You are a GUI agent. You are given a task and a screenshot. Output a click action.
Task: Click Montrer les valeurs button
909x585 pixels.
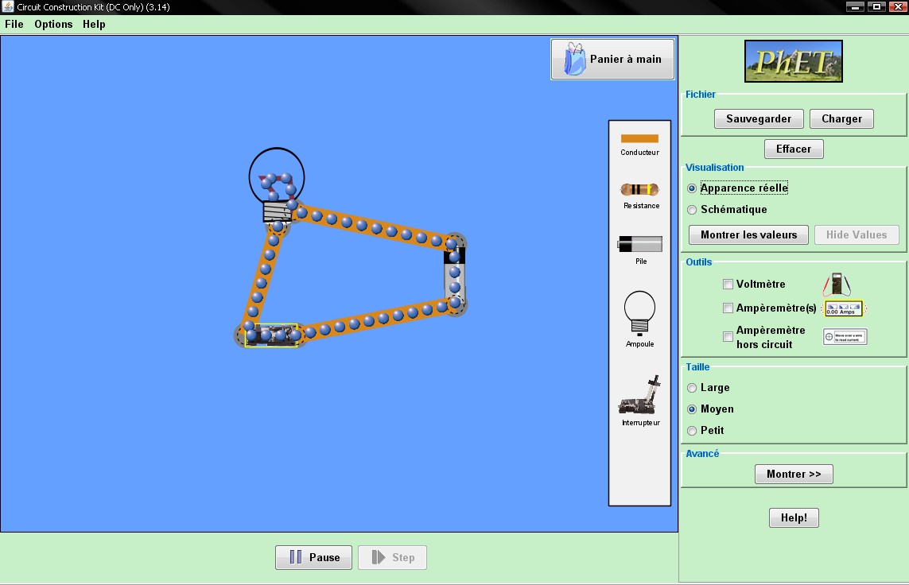coord(748,234)
